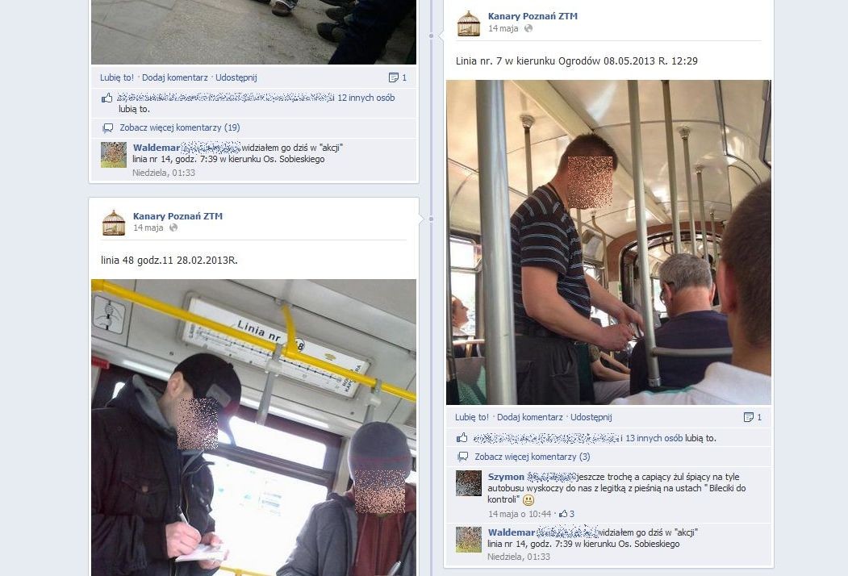Screen dimensions: 848x576
Task: Click the birdcage avatar on linia 48 post
Action: [114, 223]
